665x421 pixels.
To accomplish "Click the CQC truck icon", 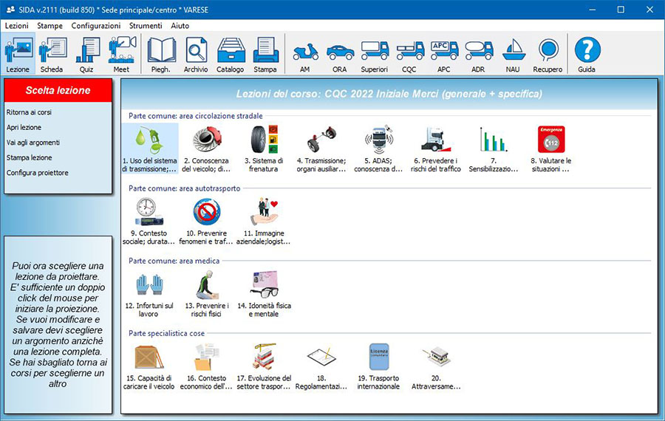I will point(409,55).
